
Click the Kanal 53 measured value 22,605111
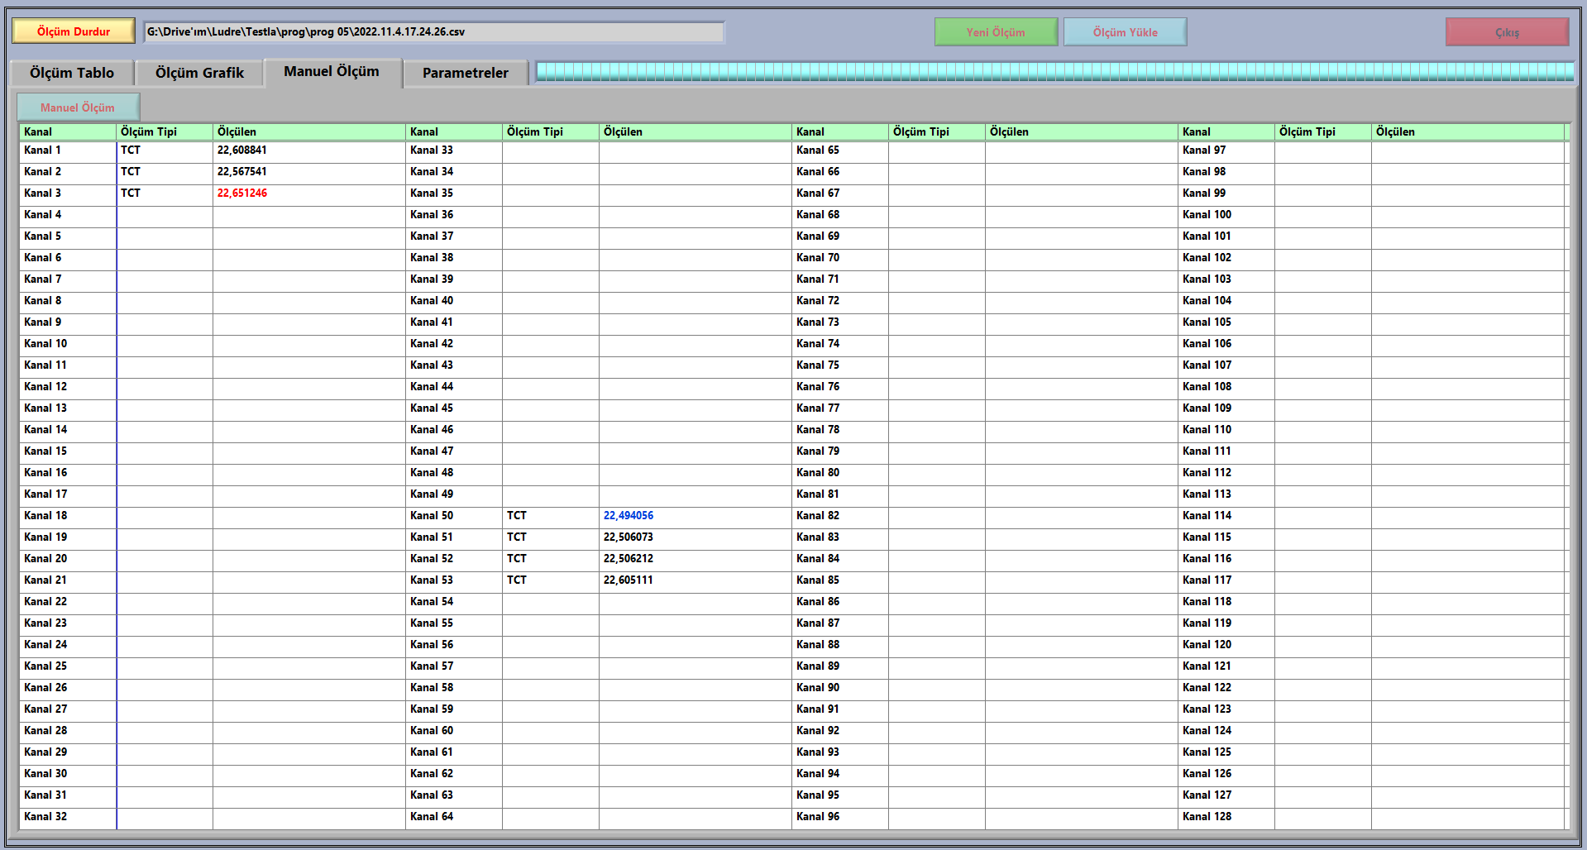click(629, 580)
